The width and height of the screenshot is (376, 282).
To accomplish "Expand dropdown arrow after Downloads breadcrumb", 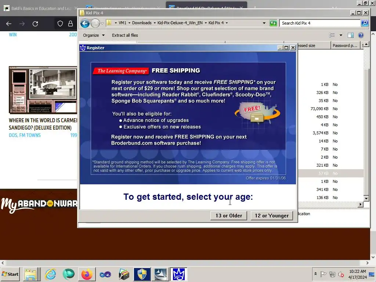I will [155, 23].
